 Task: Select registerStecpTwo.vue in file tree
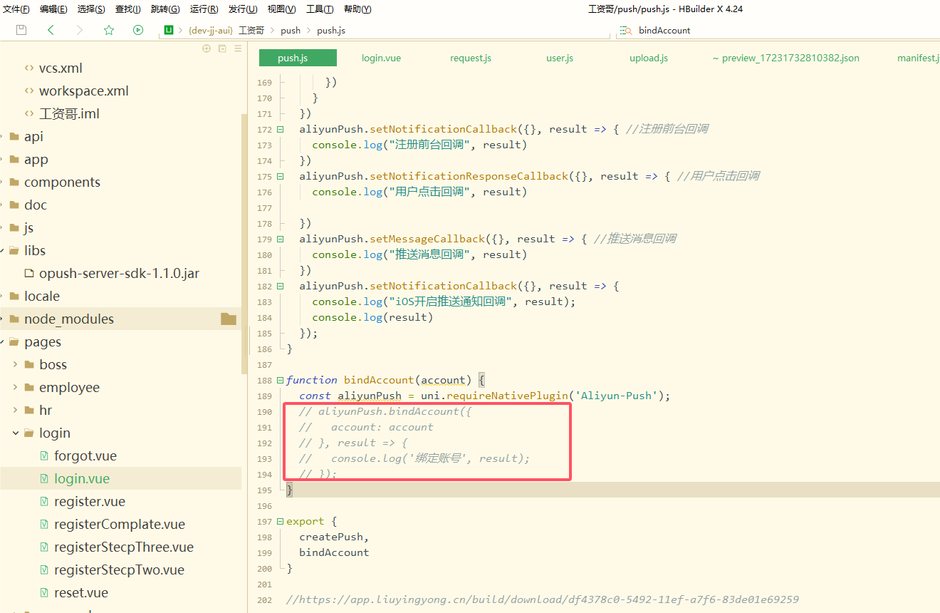click(119, 570)
